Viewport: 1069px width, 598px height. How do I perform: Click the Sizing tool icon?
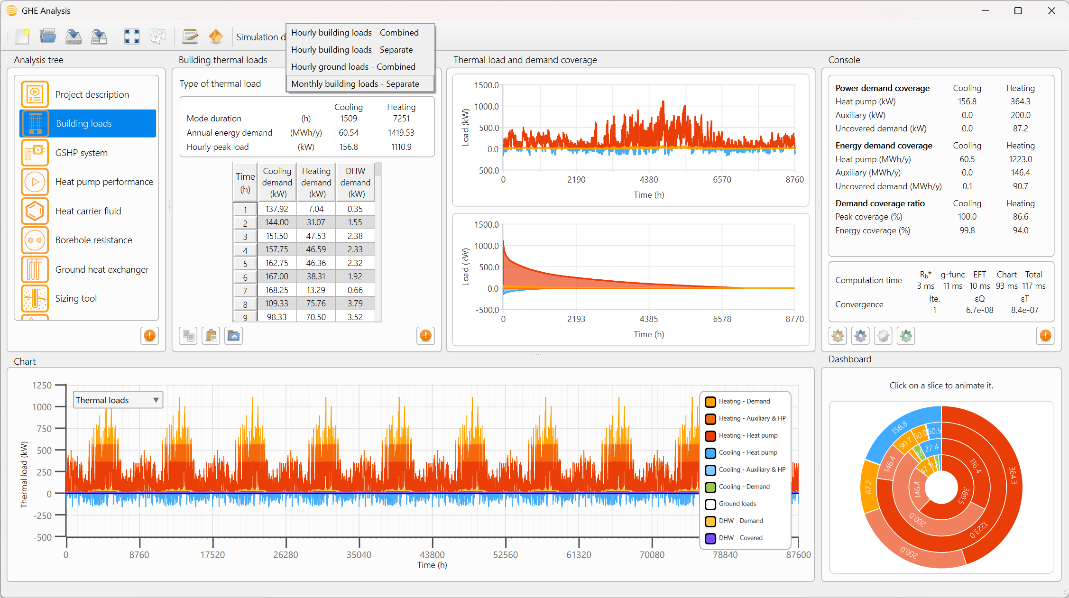(35, 299)
